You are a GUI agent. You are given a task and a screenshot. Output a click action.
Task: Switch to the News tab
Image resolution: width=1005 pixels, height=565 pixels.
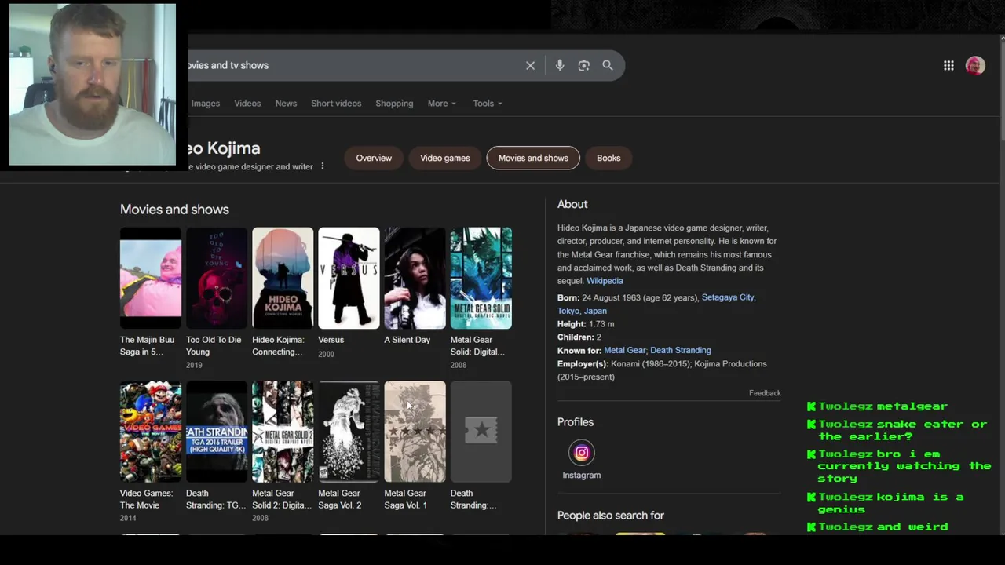click(286, 104)
